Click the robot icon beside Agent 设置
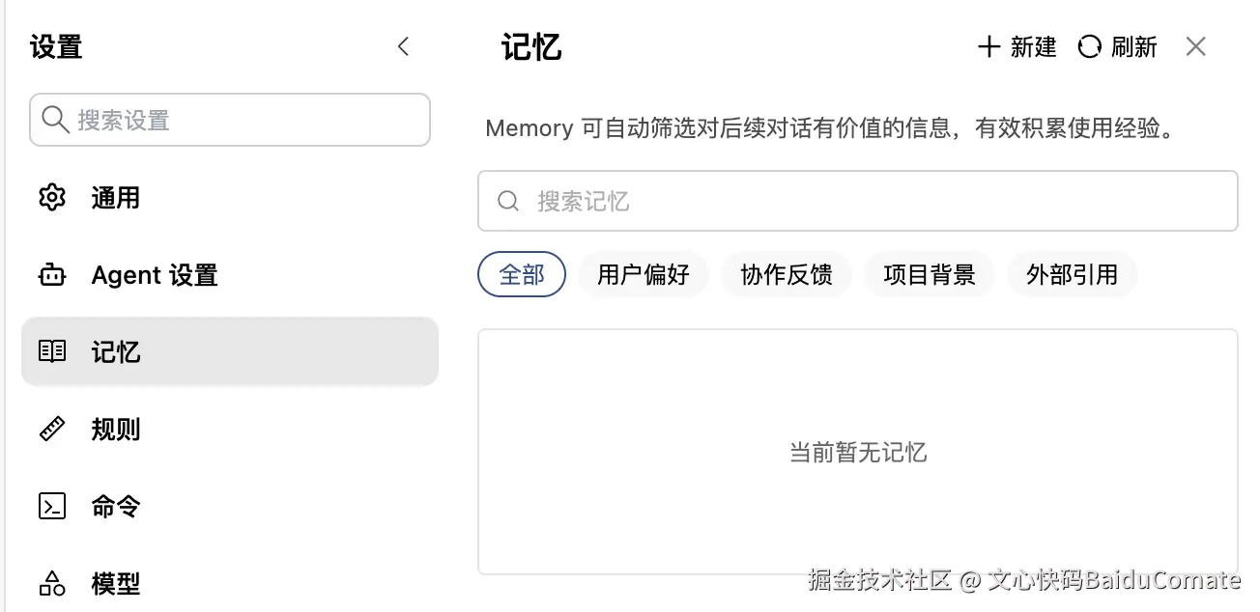1260x612 pixels. (51, 275)
